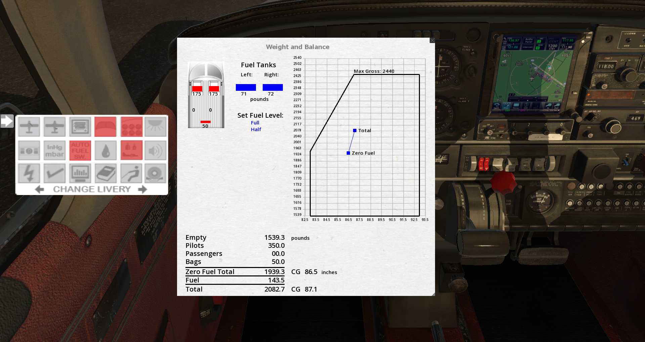
Task: Click the speaker sound icon
Action: [156, 150]
